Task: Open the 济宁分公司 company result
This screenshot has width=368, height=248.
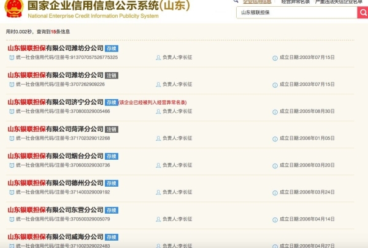Action: pos(55,102)
